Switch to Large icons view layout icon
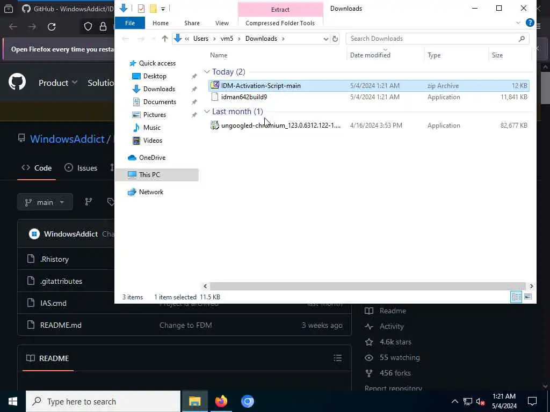Image resolution: width=550 pixels, height=412 pixels. click(528, 297)
